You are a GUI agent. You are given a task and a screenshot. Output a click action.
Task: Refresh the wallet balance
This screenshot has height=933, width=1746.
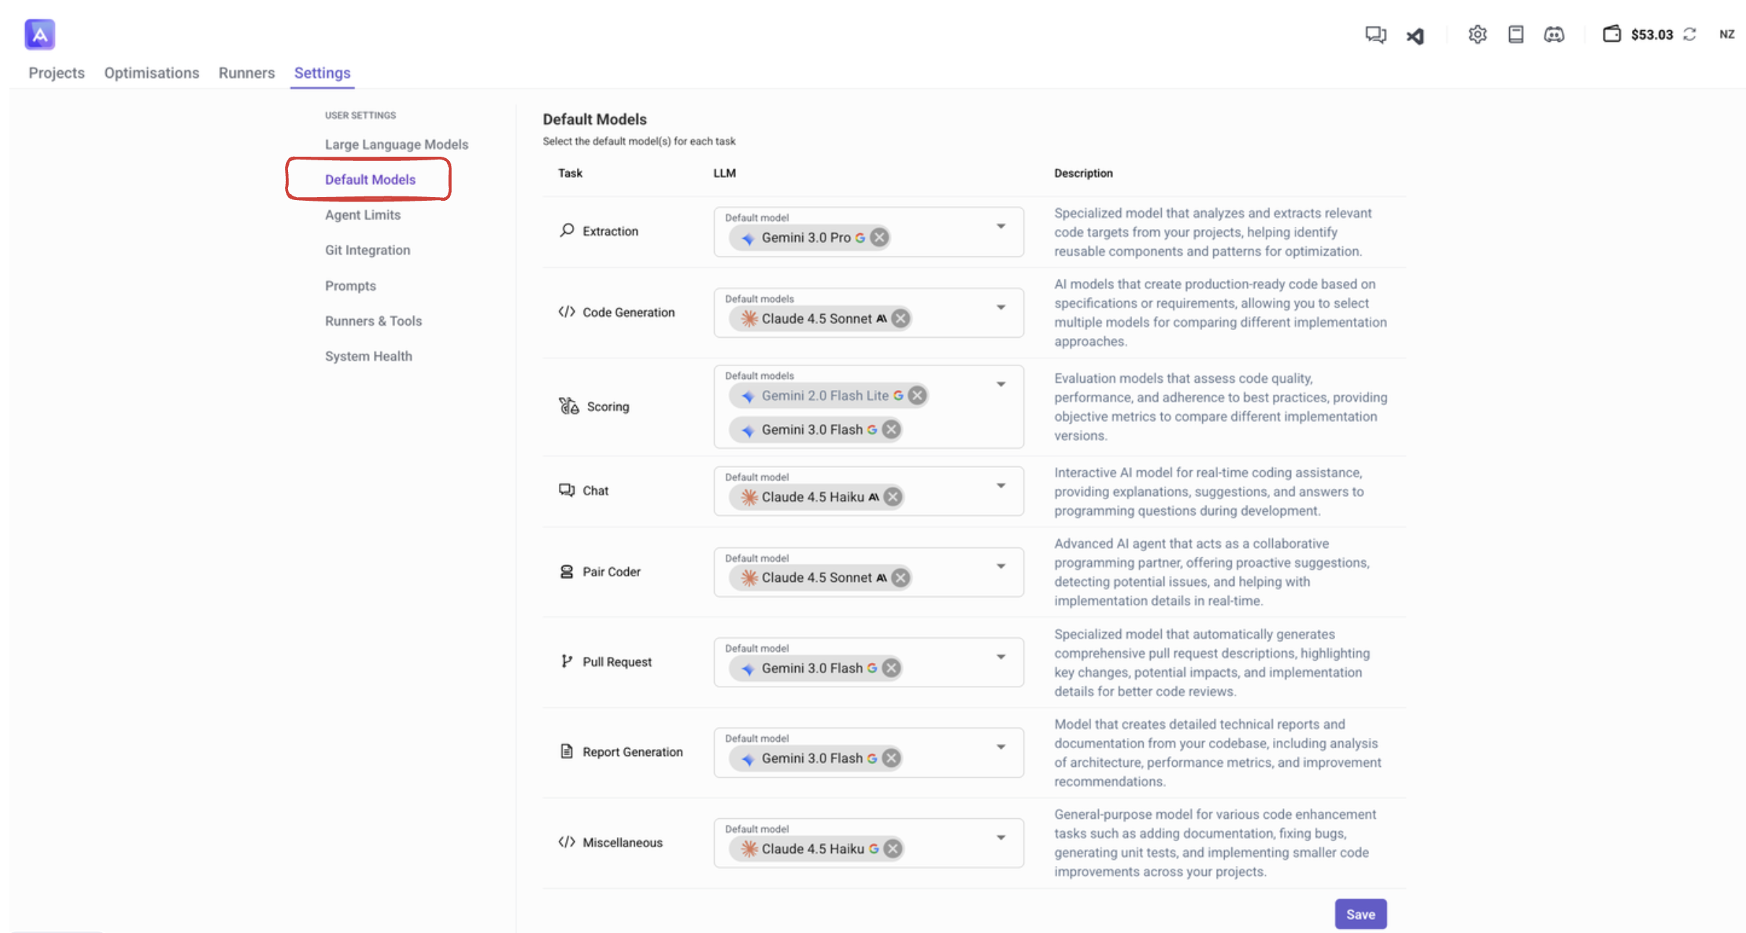coord(1690,34)
